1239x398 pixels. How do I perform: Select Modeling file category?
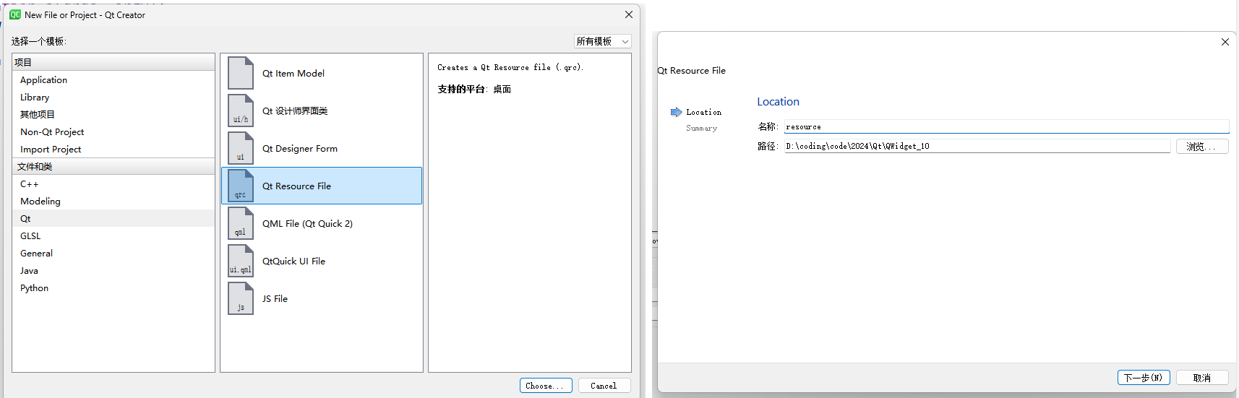point(113,202)
